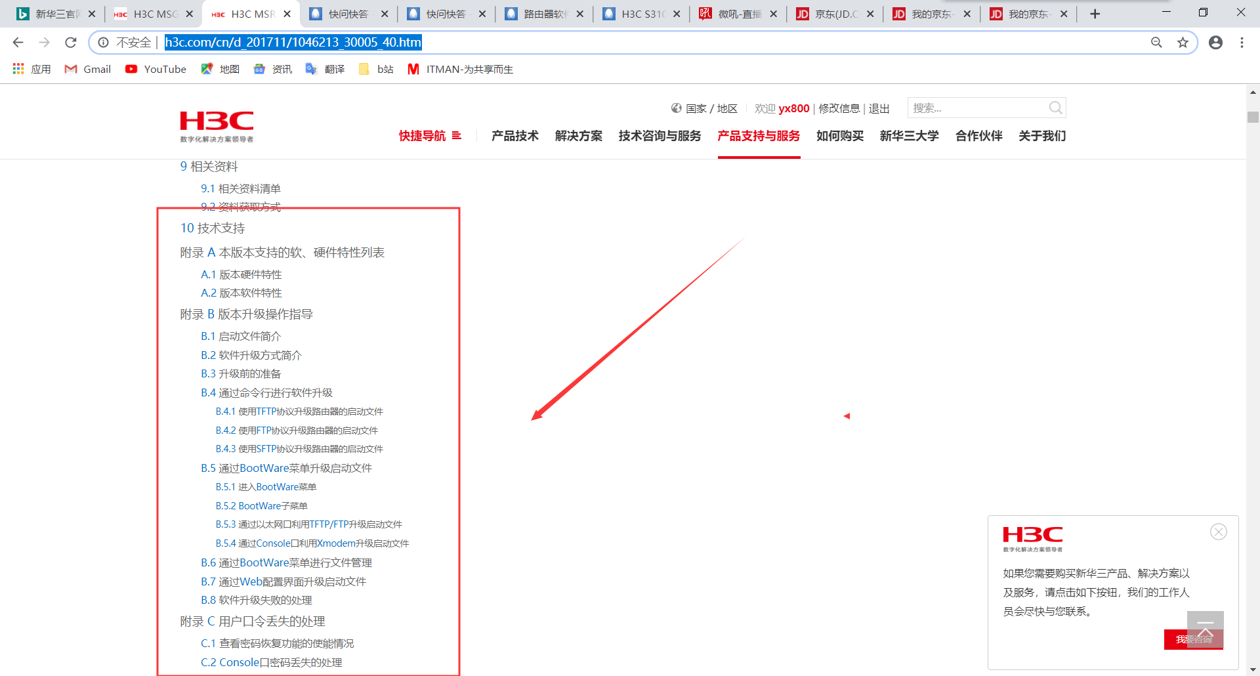
Task: Open the Chrome three-dot menu
Action: point(1242,43)
